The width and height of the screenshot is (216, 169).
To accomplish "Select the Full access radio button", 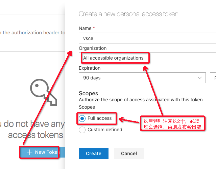I will 82,119.
